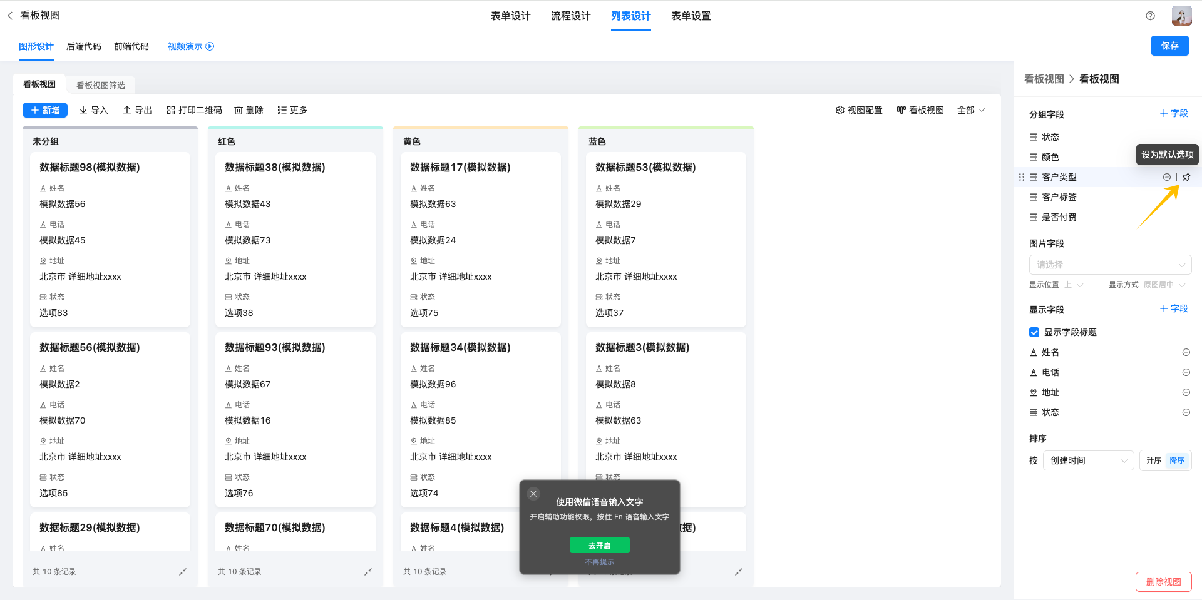This screenshot has width=1202, height=600.
Task: Switch to 看板视图筛选 tab
Action: [x=101, y=85]
